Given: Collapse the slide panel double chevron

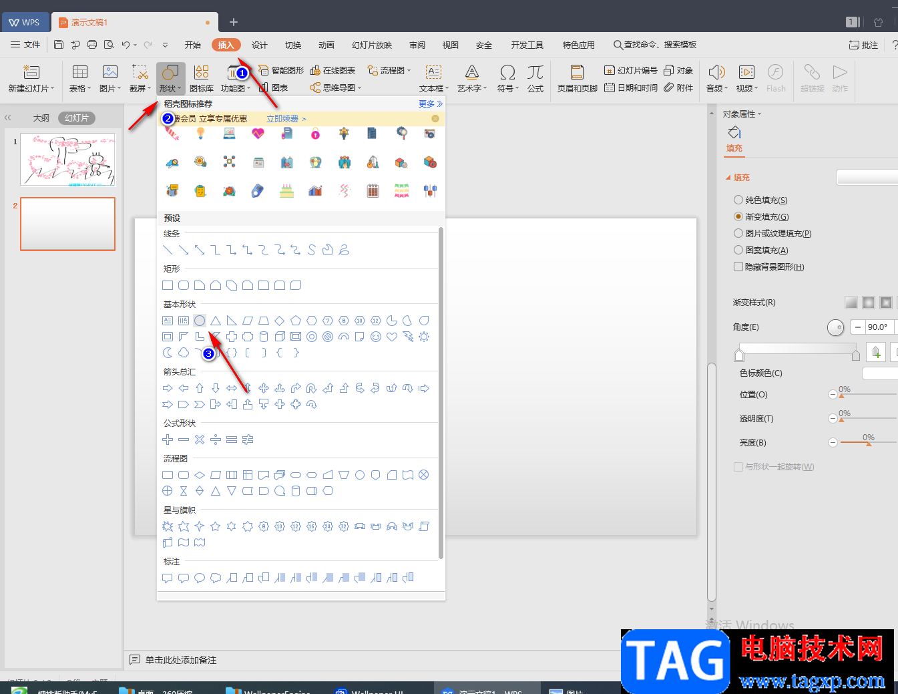Looking at the screenshot, I should [8, 118].
